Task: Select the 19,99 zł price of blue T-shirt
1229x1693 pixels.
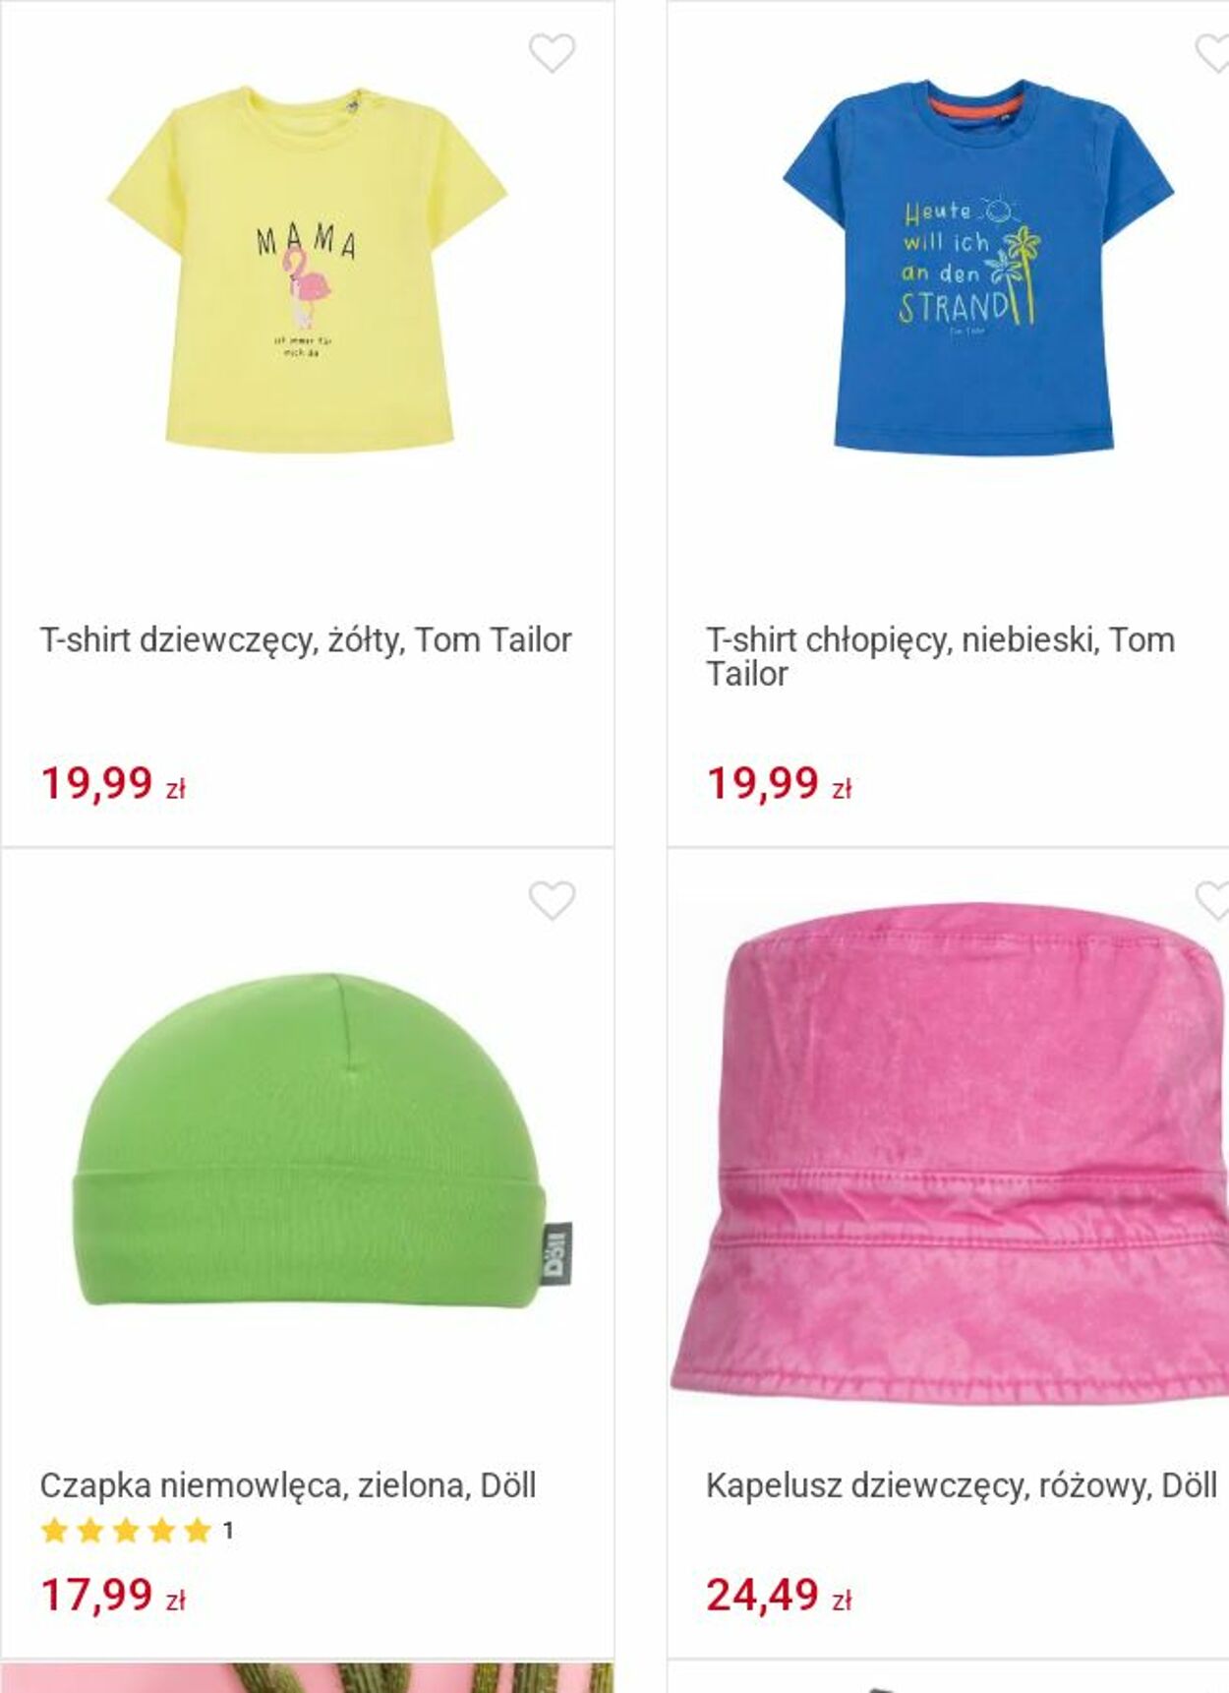Action: 780,784
